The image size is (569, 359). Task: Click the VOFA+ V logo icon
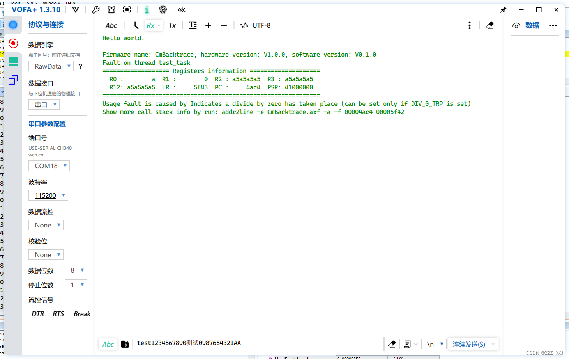point(76,10)
